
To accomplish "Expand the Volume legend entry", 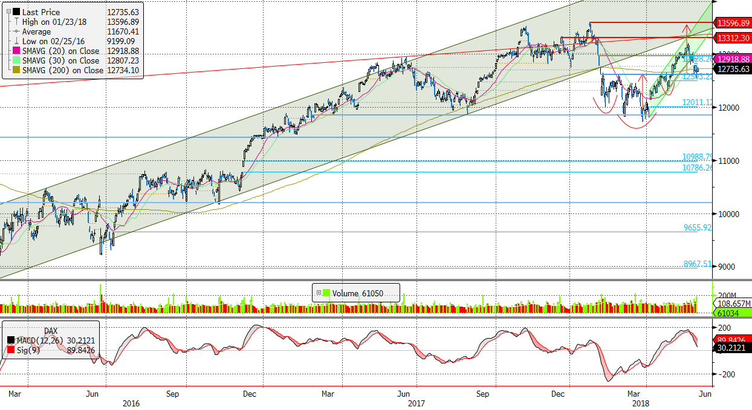I will tap(319, 293).
